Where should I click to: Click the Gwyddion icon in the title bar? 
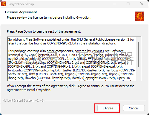point(4,4)
